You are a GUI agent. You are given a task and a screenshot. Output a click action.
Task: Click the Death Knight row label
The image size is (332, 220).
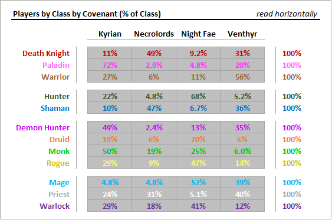[x=46, y=53]
